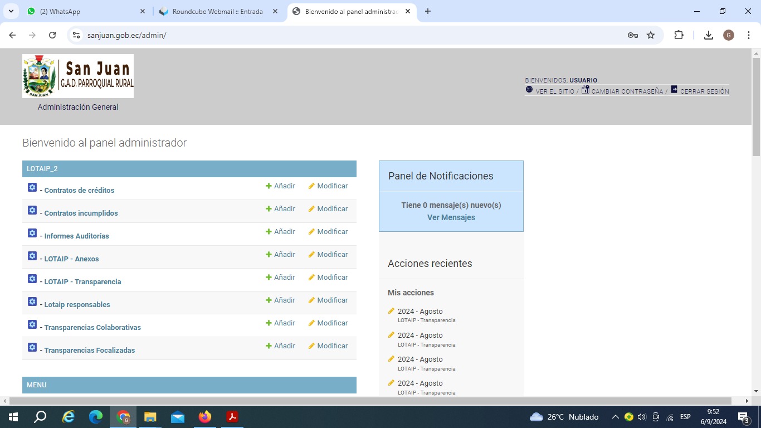Open Ver Mensajes in notifications panel
This screenshot has height=428, width=761.
451,217
